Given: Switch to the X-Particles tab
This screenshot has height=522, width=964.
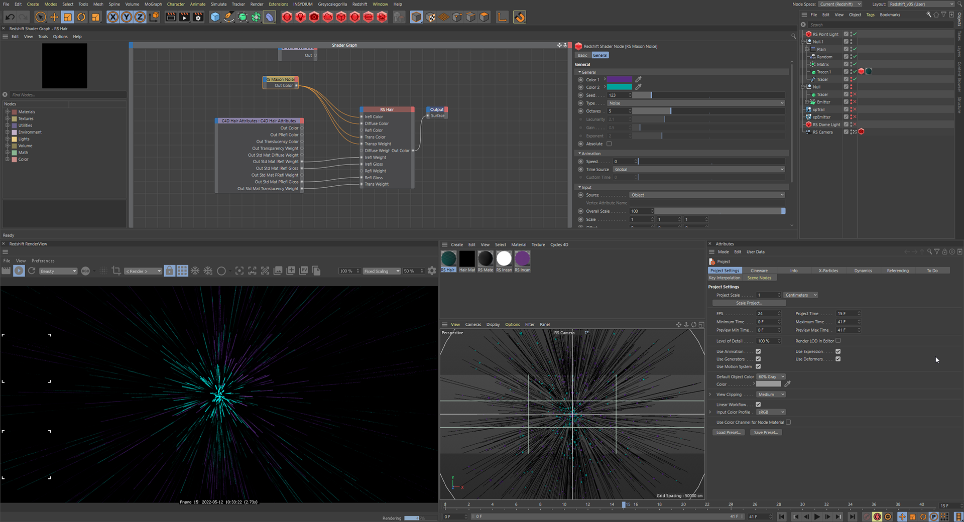Looking at the screenshot, I should tap(828, 271).
